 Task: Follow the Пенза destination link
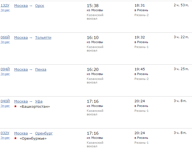point(41,69)
